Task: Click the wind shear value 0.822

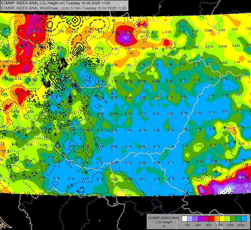Action: (224, 63)
